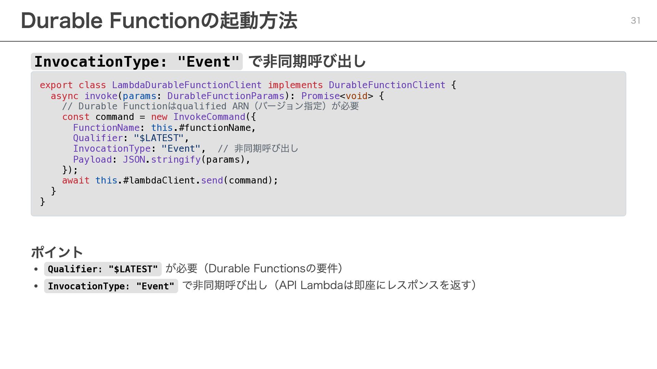The height and width of the screenshot is (369, 657).
Task: Click the DurableFunctionParams type in the code
Action: tap(226, 96)
